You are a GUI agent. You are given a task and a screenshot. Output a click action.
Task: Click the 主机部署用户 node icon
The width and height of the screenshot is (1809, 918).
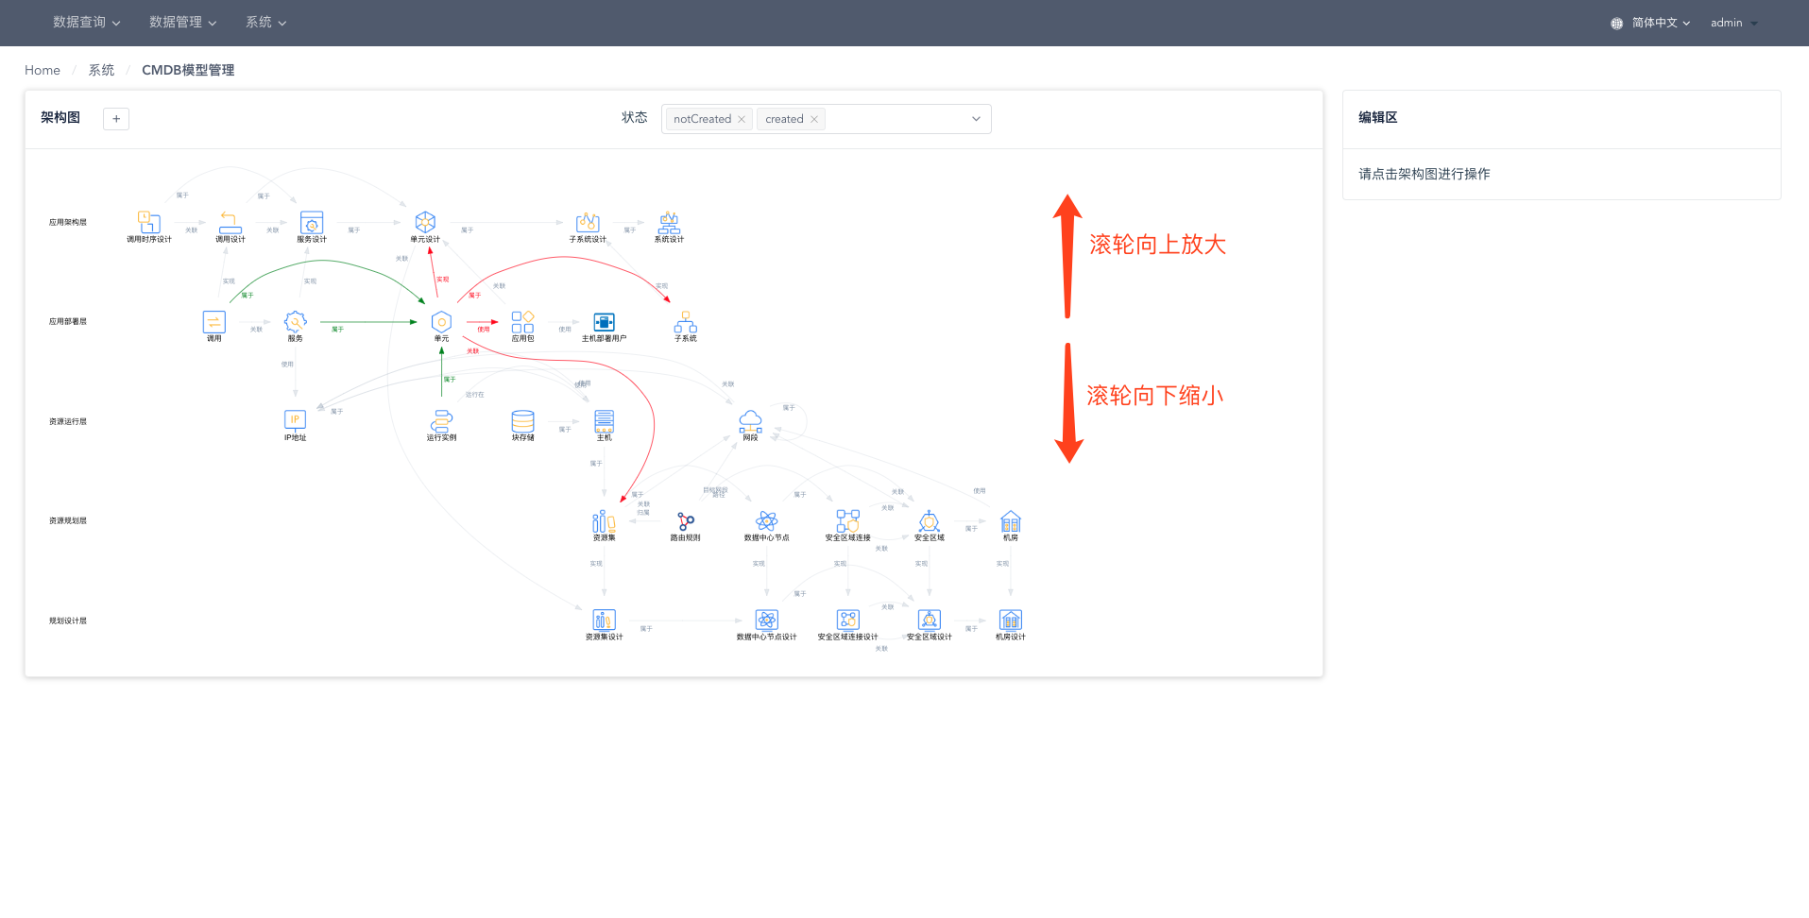click(x=604, y=322)
